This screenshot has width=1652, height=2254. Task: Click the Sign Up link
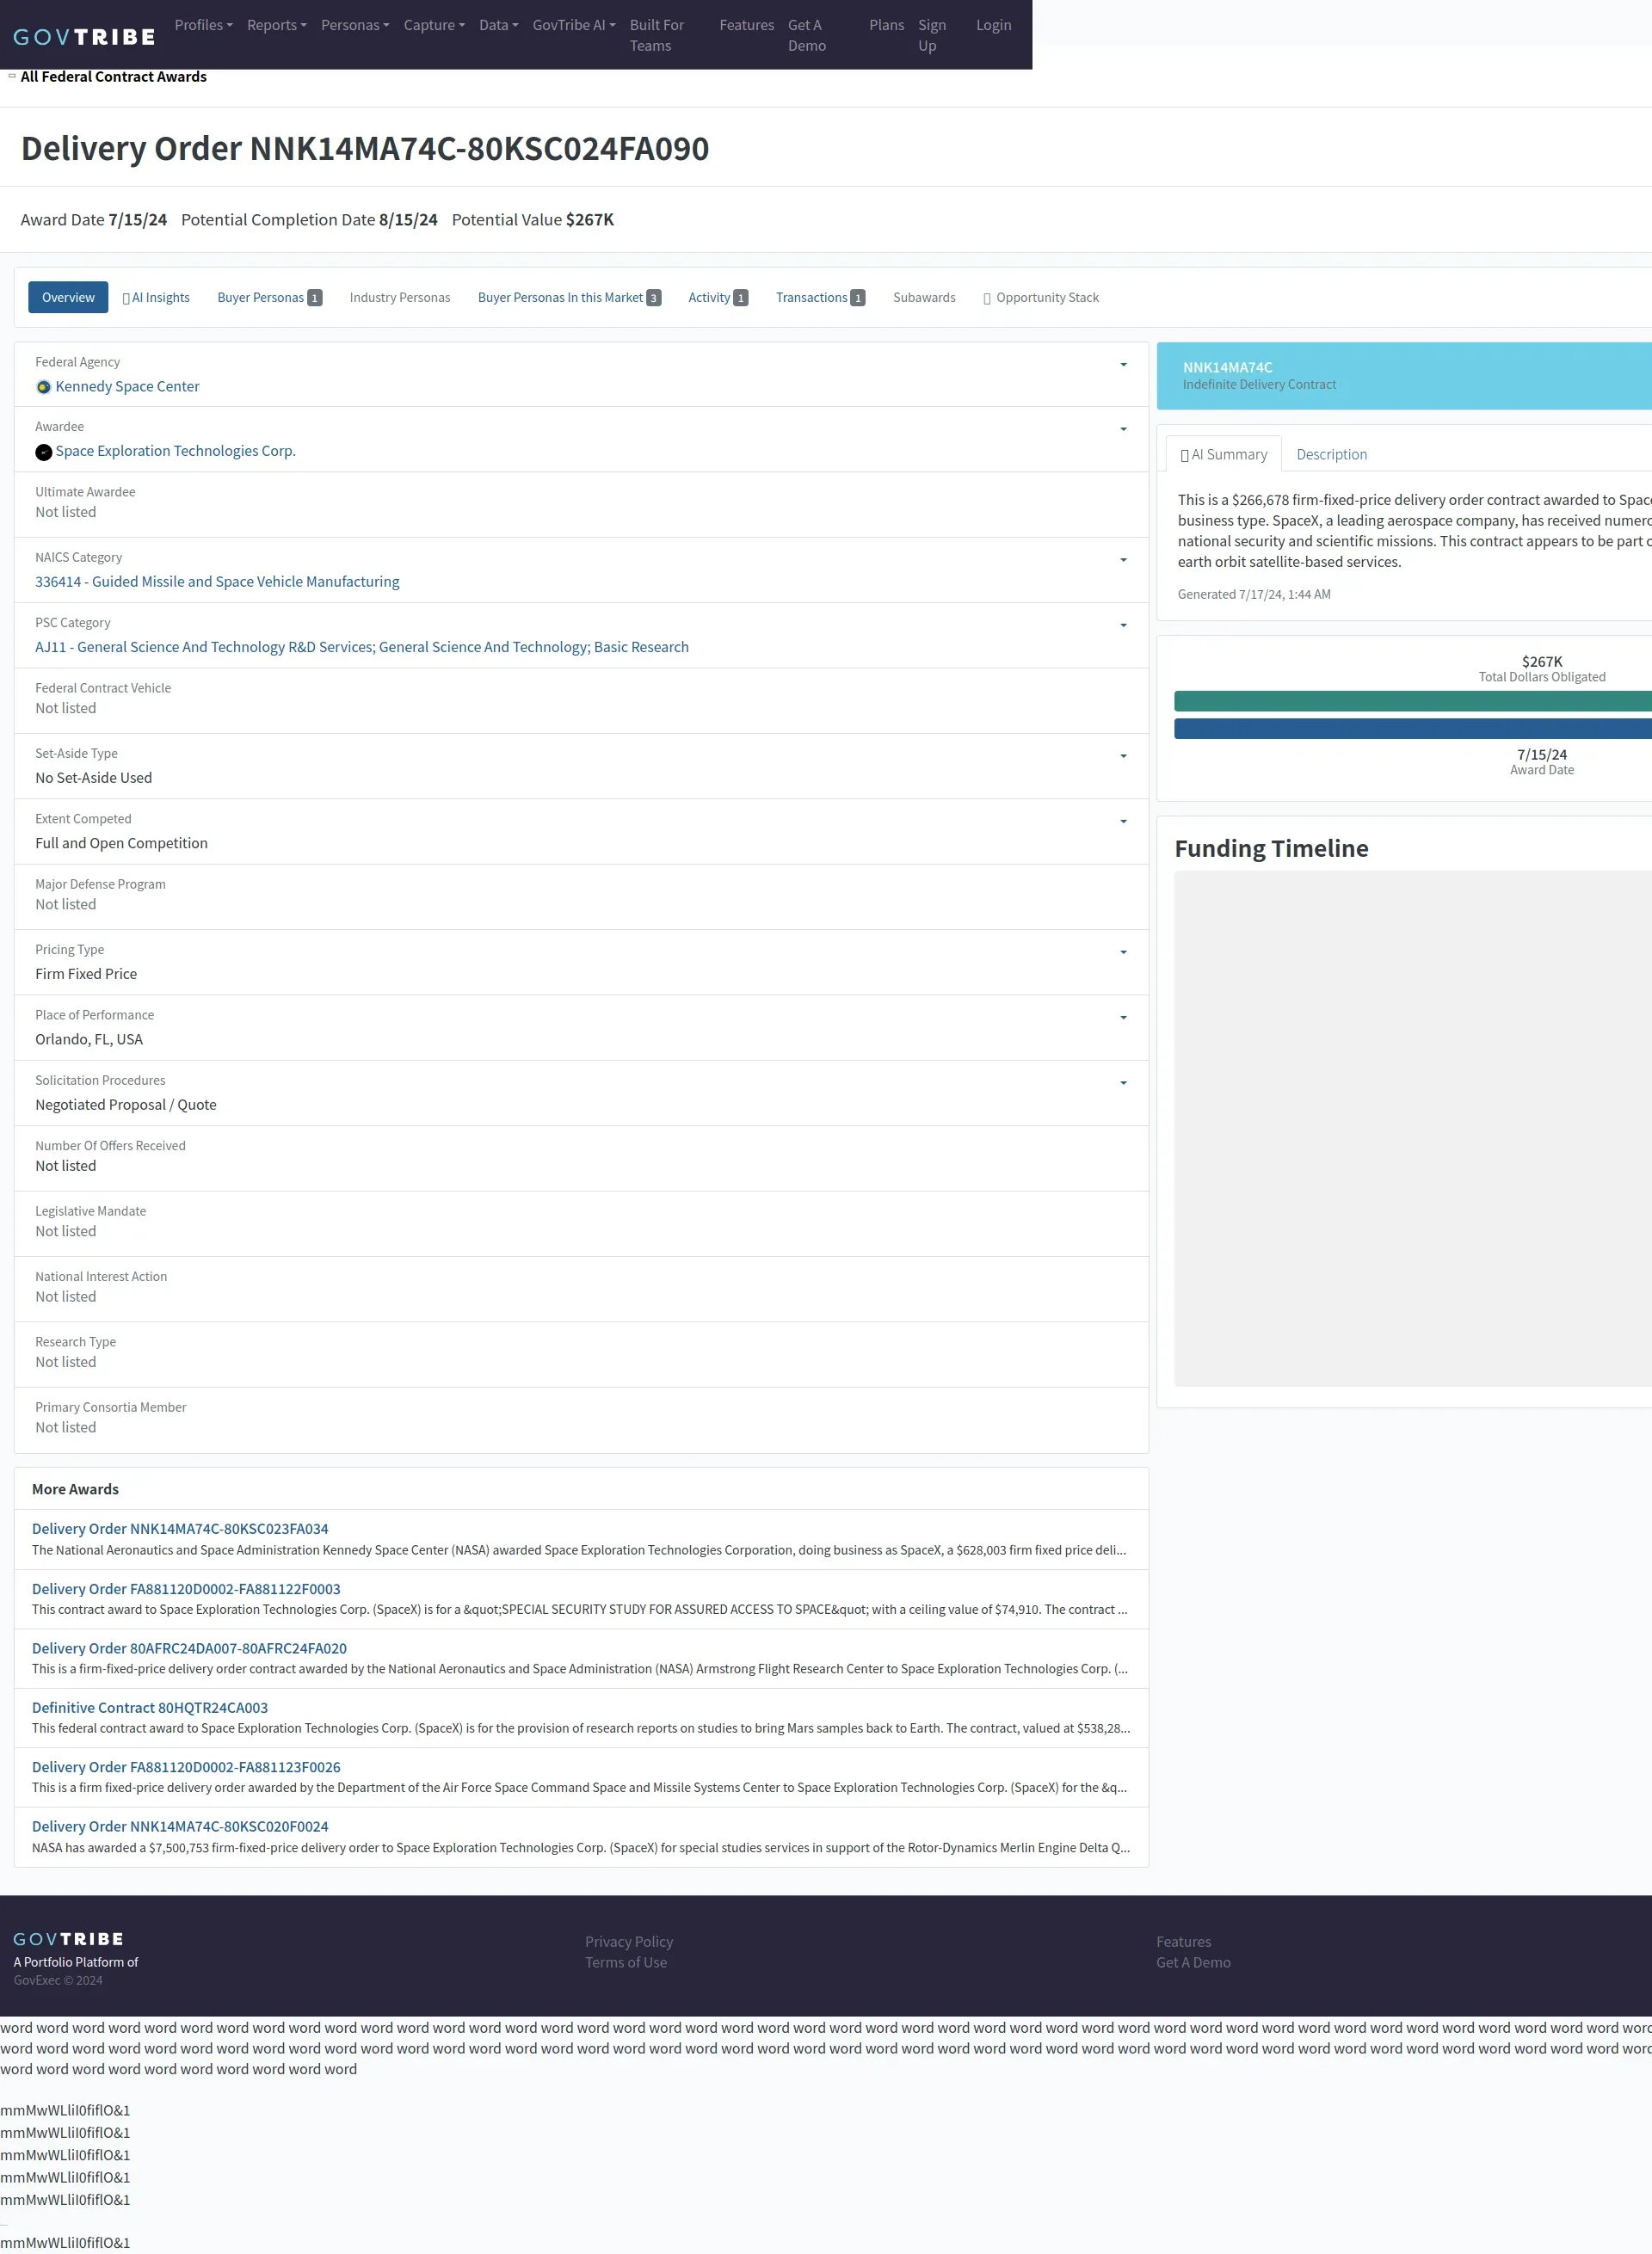pos(932,35)
